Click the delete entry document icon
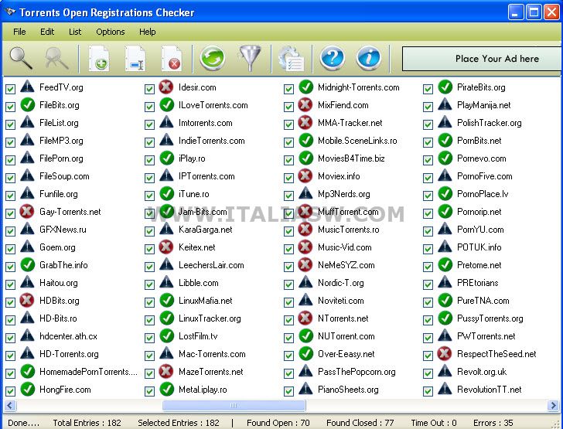This screenshot has height=429, width=563. [172, 58]
